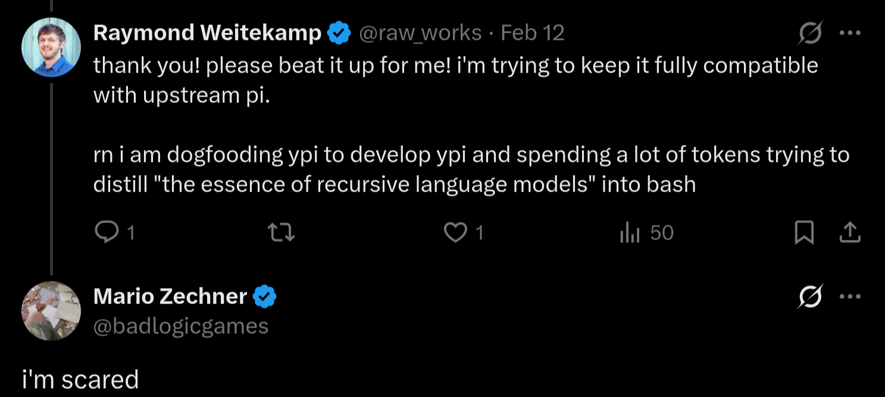
Task: Visit the @badlogicgames handle link
Action: click(181, 326)
